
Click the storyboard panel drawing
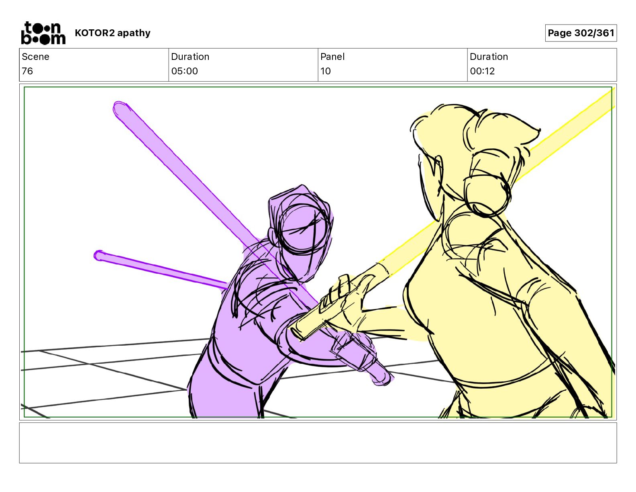click(x=318, y=252)
